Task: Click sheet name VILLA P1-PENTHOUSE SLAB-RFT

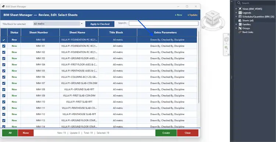Action: pyautogui.click(x=79, y=114)
